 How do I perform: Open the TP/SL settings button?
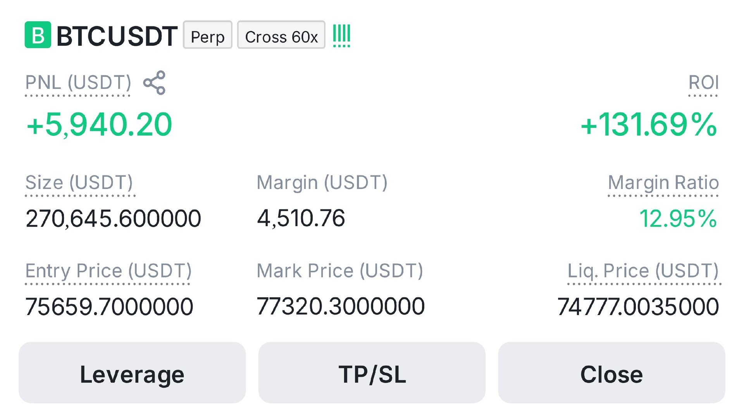pyautogui.click(x=372, y=373)
